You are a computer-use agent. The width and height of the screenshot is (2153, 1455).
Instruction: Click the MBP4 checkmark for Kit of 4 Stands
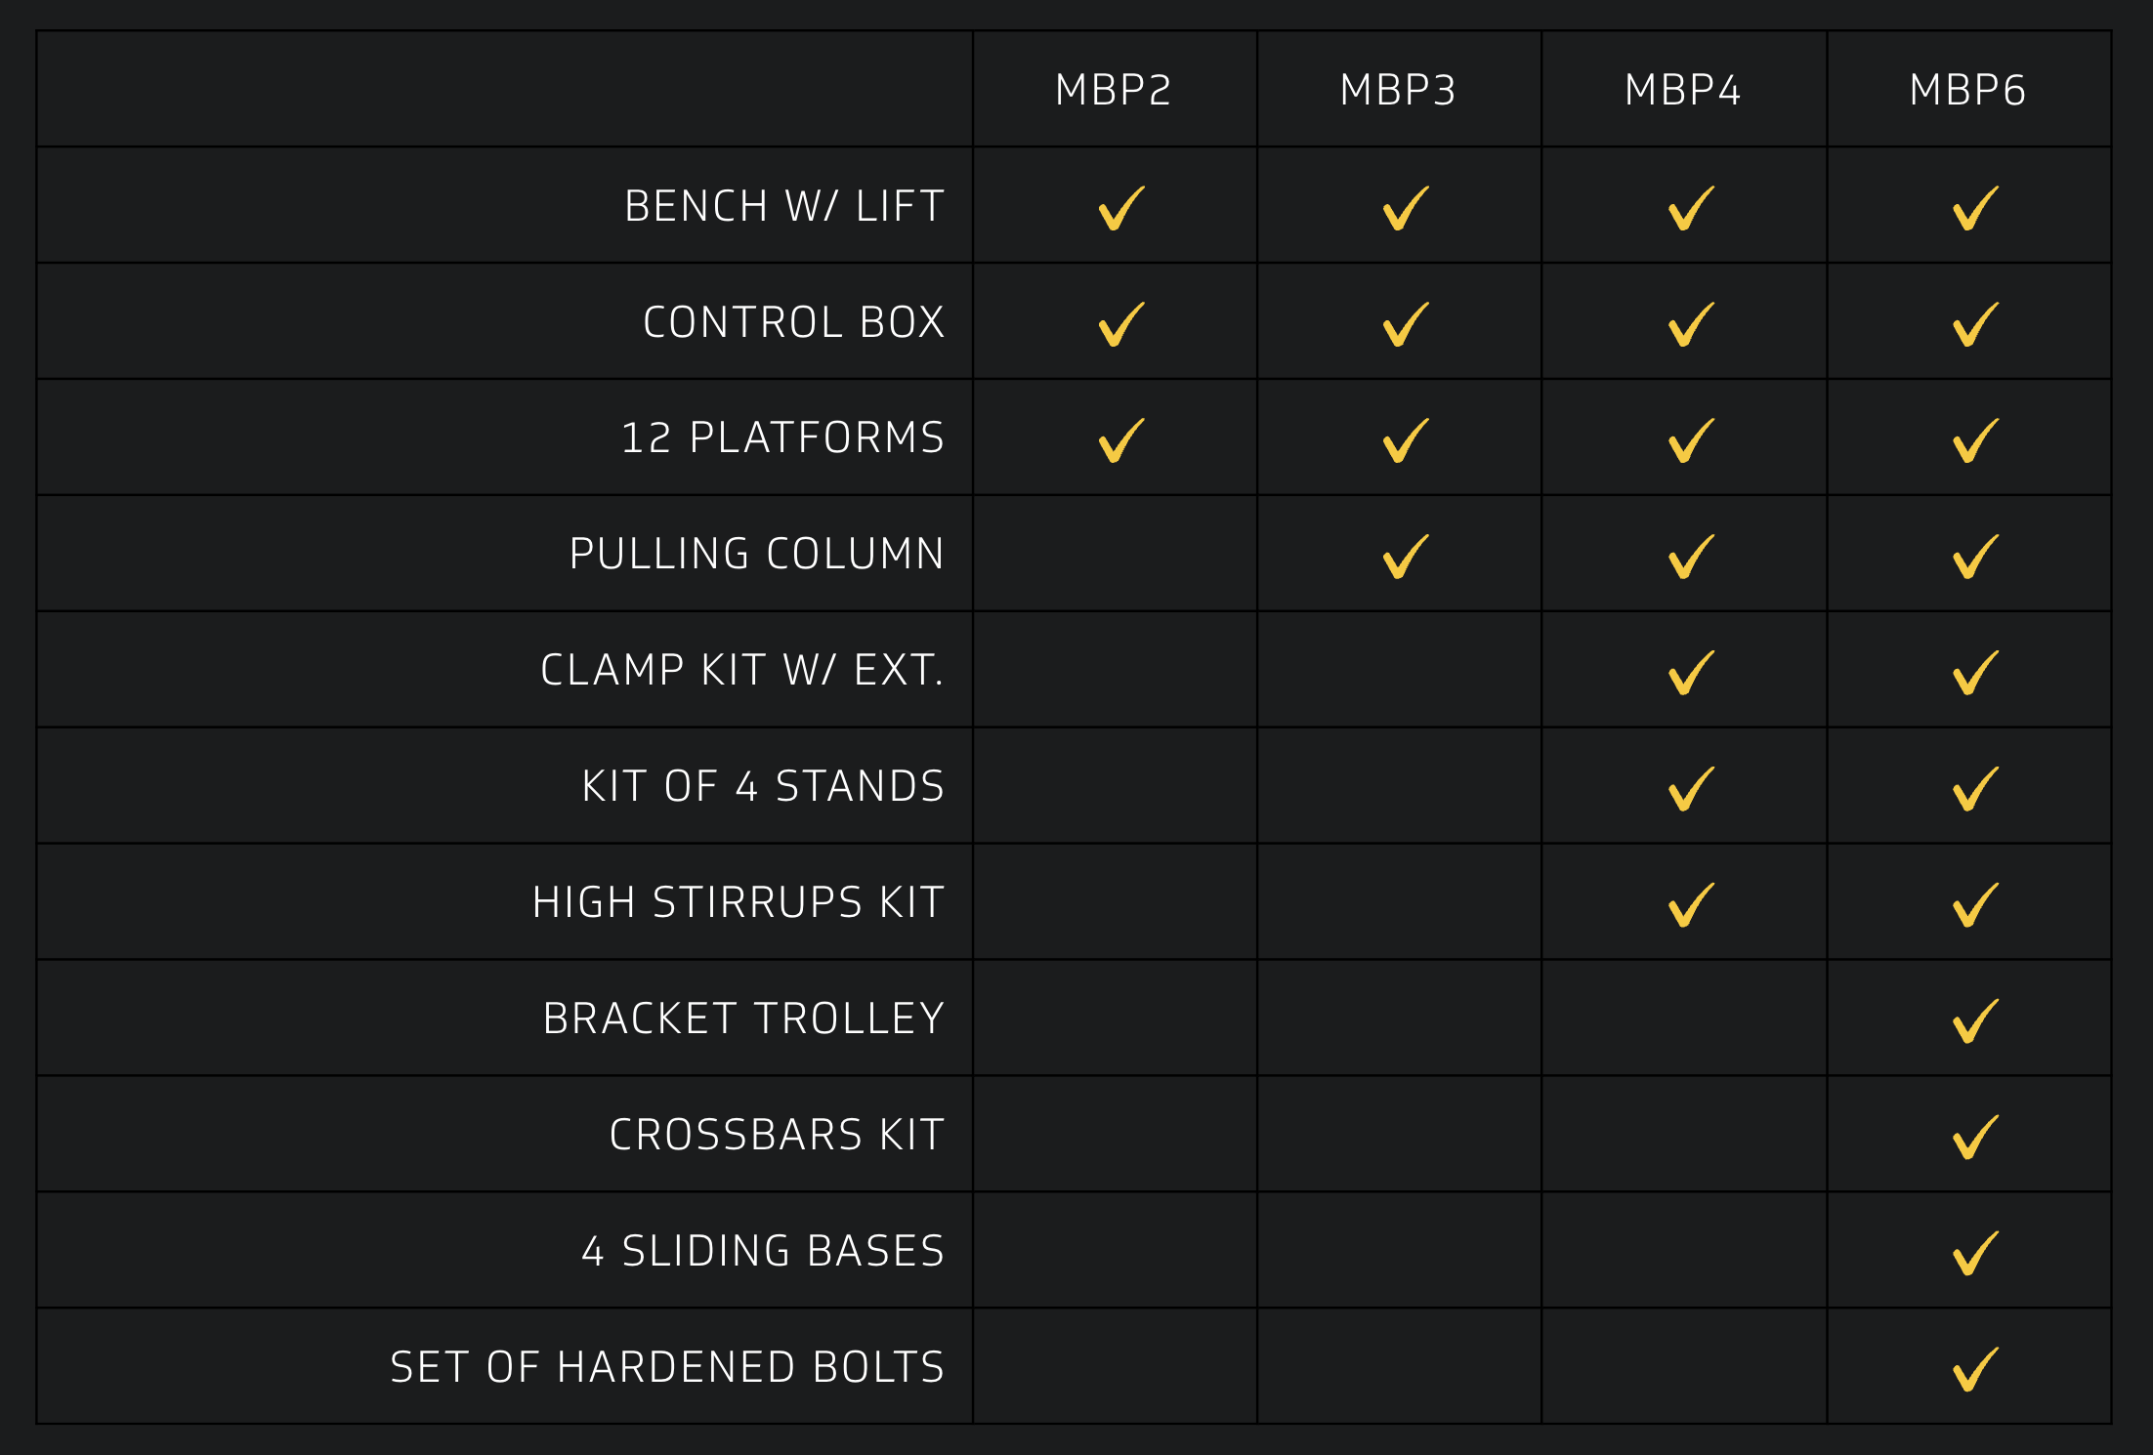(1690, 789)
